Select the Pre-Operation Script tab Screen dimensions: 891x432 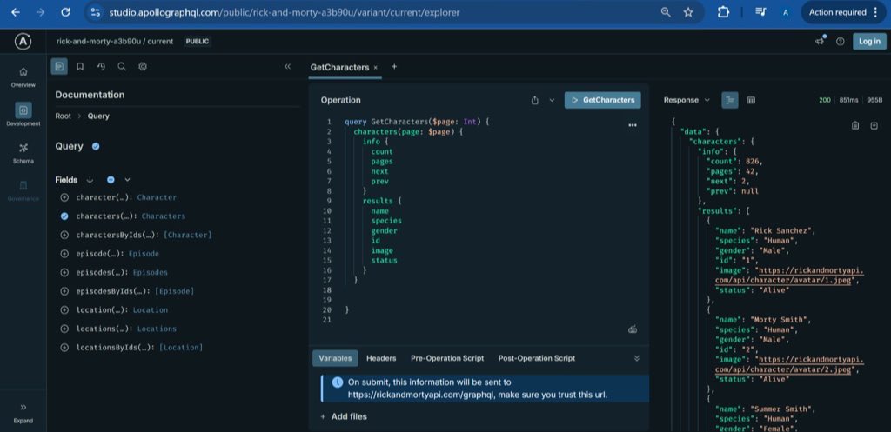[x=447, y=358]
